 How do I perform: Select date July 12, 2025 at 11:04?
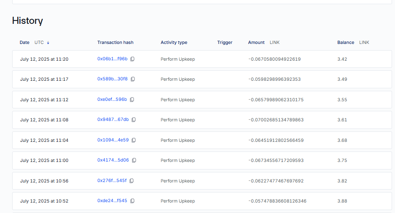(44, 140)
